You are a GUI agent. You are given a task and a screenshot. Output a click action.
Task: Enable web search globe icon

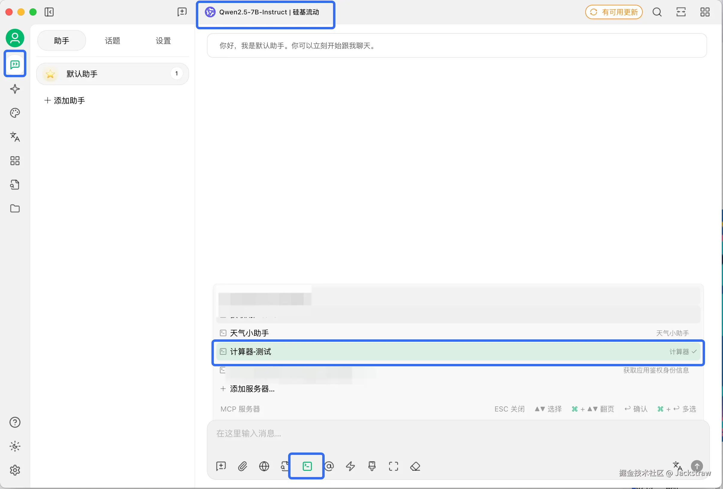point(264,466)
